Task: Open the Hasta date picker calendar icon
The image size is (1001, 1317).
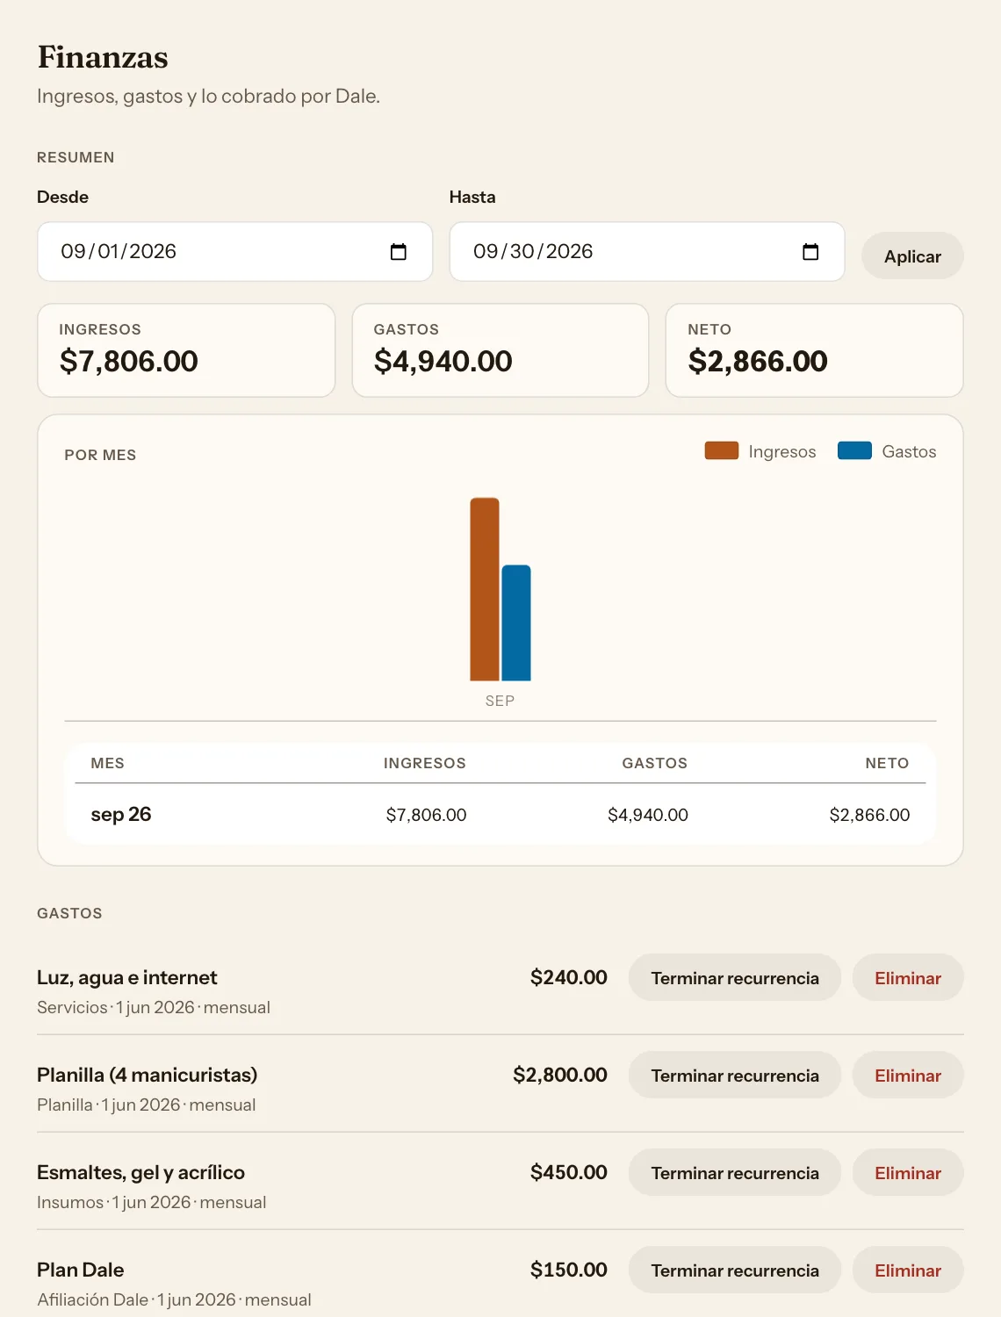Action: pyautogui.click(x=810, y=252)
